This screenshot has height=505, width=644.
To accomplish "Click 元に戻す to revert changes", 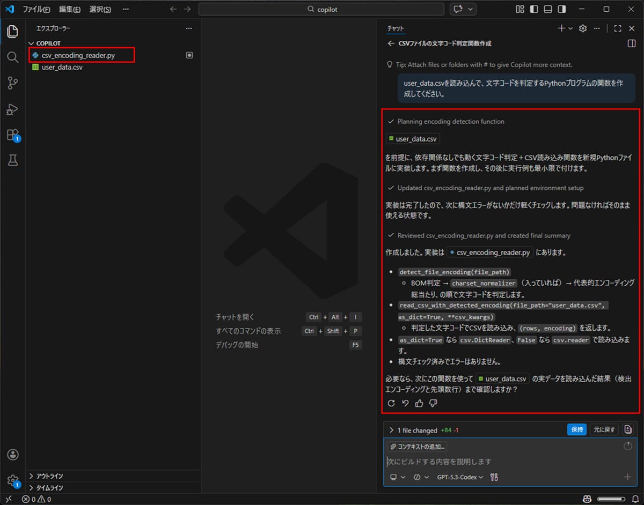I will [604, 429].
